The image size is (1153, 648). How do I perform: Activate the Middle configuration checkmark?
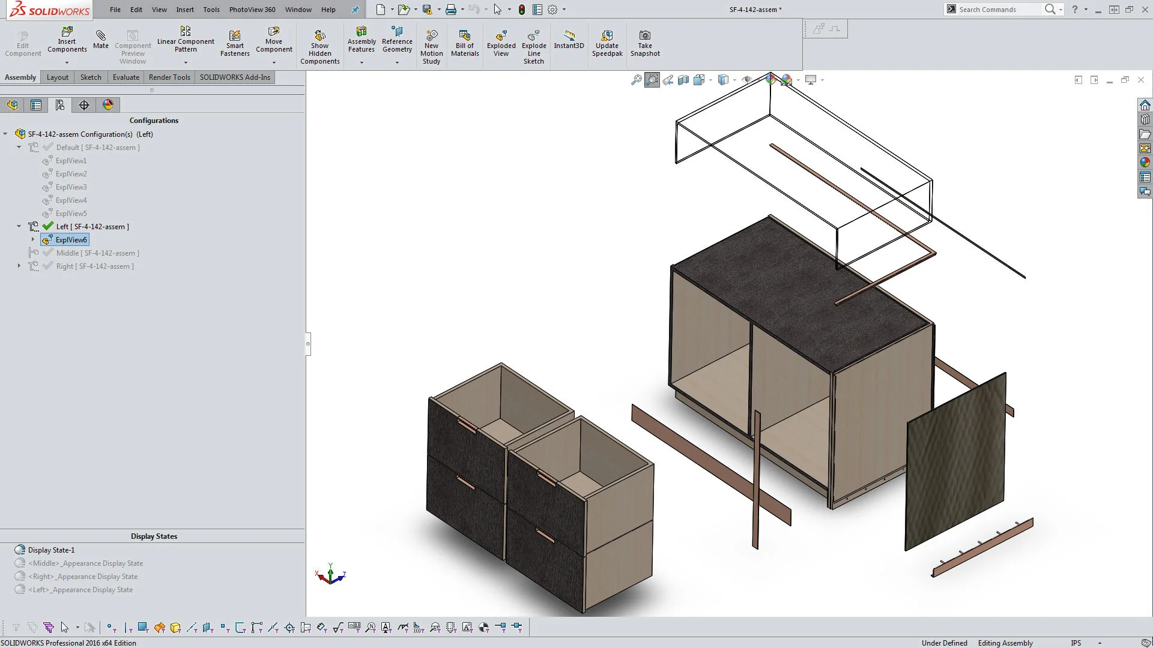tap(48, 253)
